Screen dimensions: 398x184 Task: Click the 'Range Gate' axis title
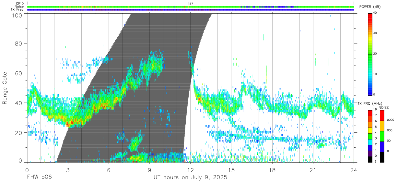pyautogui.click(x=5, y=88)
